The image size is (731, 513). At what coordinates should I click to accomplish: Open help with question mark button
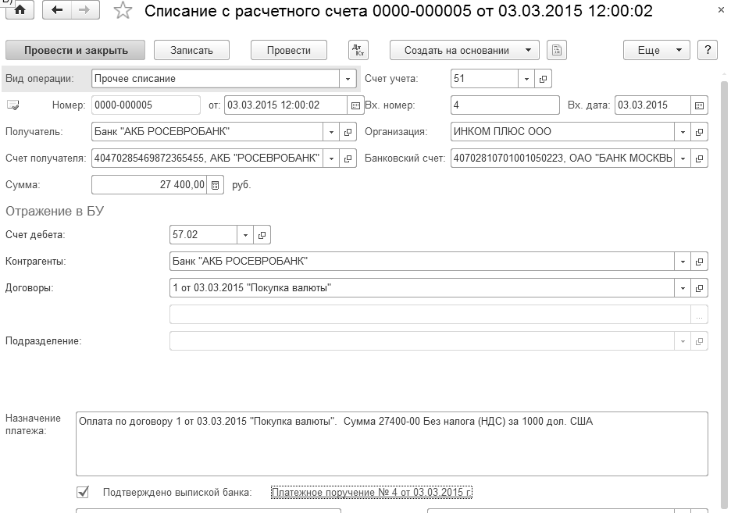coord(708,50)
